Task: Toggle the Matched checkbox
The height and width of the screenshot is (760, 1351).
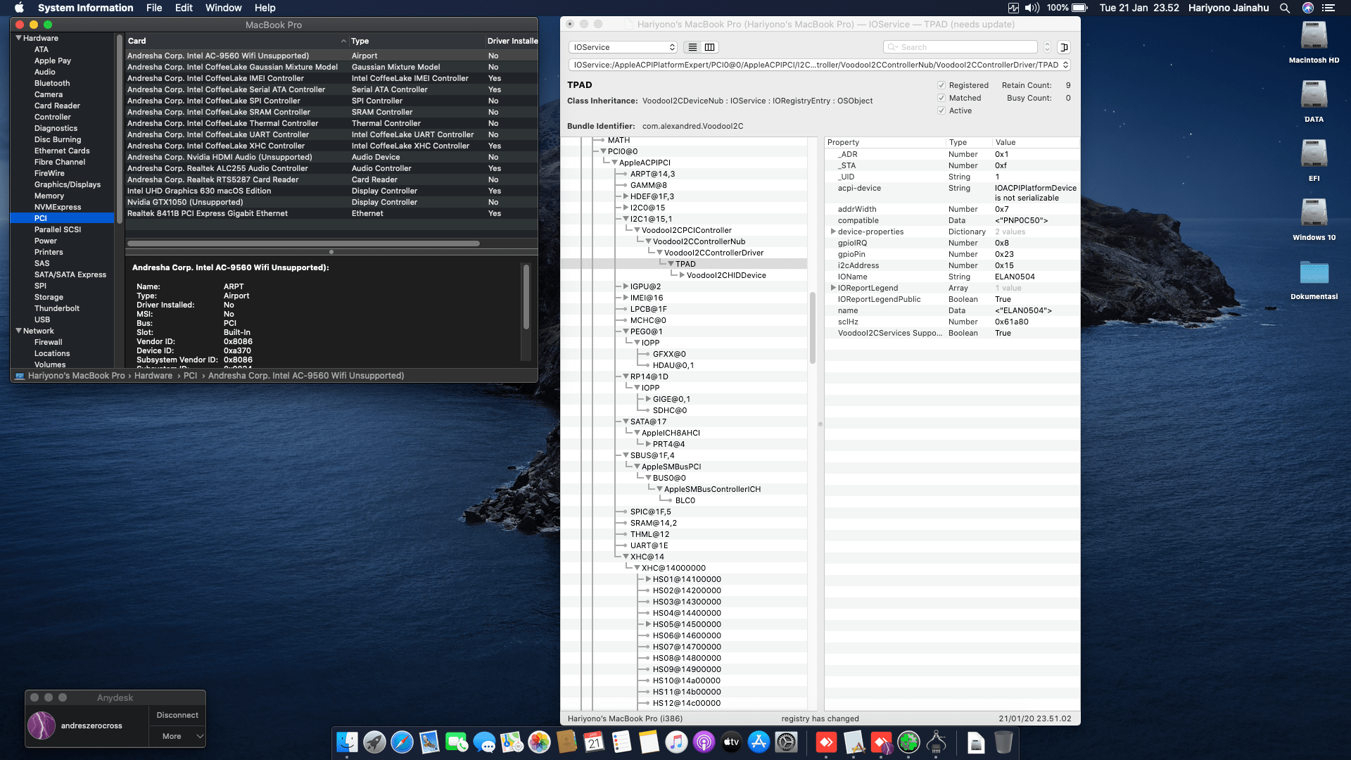Action: [x=941, y=98]
